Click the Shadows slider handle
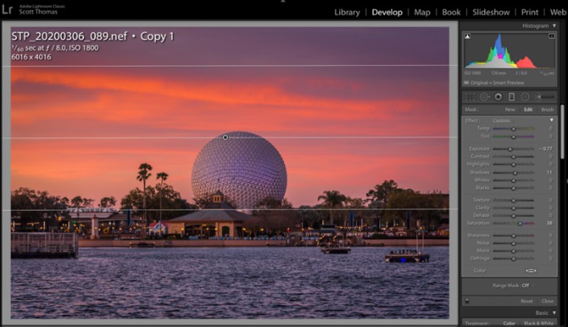This screenshot has height=327, width=568. 515,172
